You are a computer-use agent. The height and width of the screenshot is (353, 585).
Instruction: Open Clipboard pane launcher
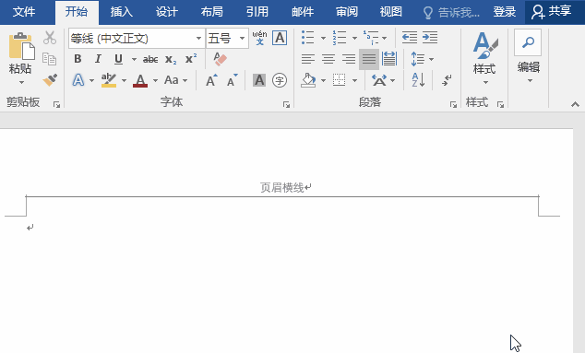[56, 105]
